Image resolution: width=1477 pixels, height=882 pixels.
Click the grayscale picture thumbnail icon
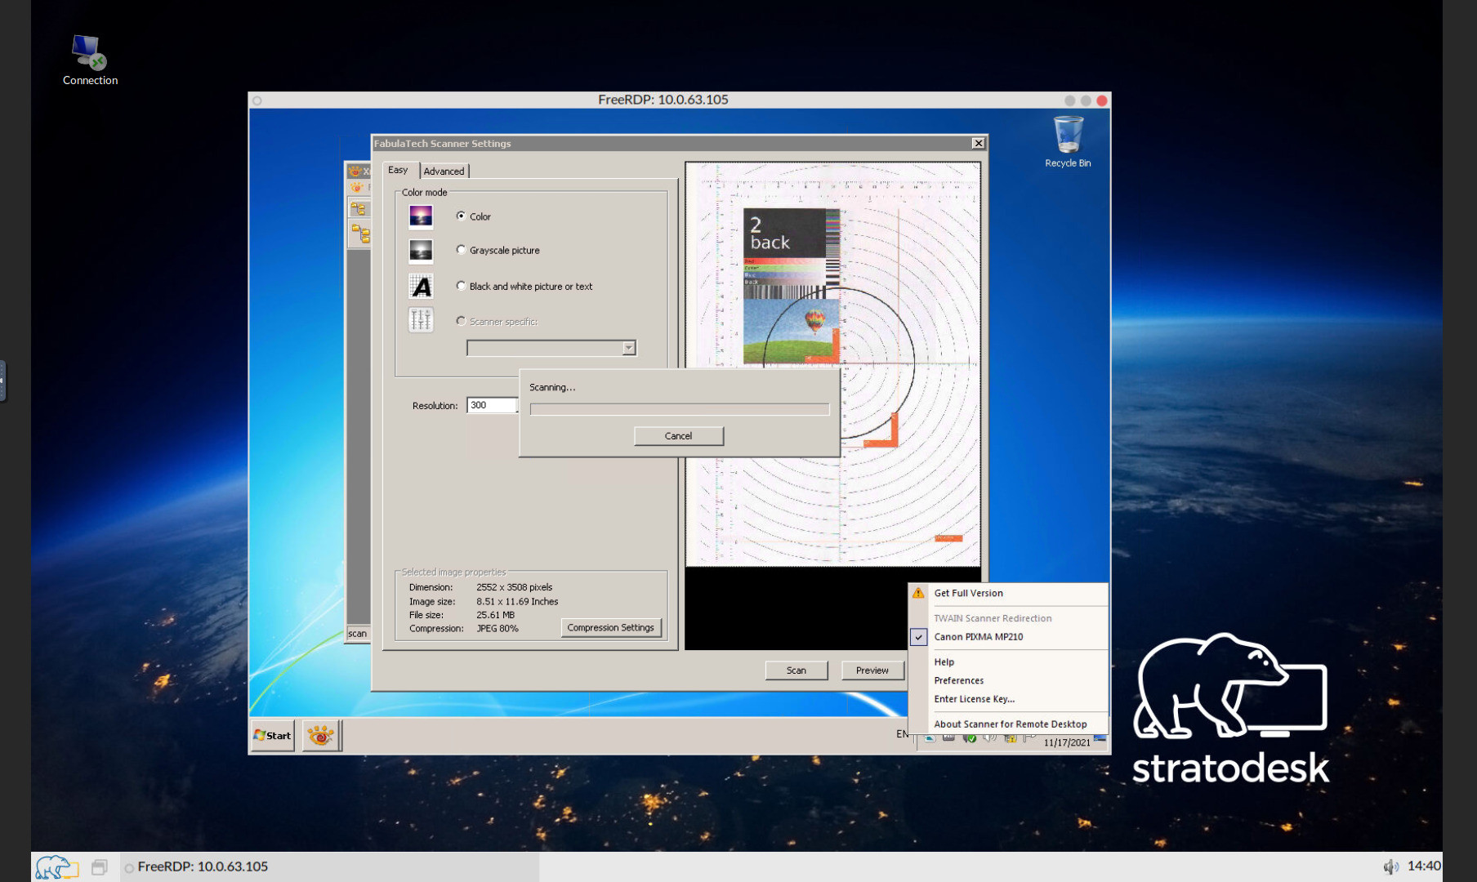(x=420, y=250)
